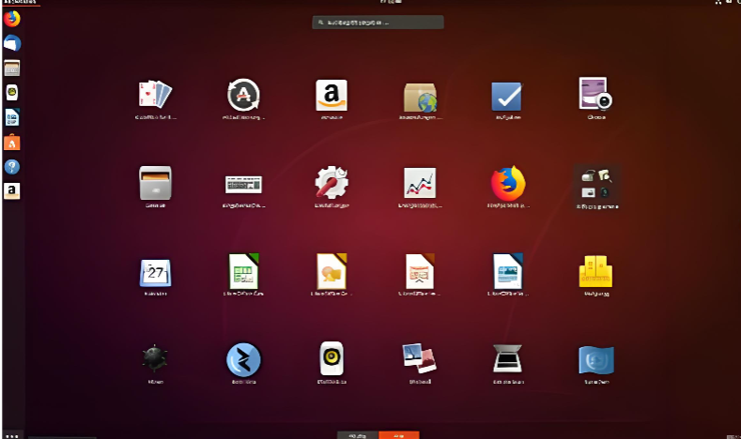Open the yellow Mahjongg tiles game
The image size is (741, 439).
click(x=596, y=271)
